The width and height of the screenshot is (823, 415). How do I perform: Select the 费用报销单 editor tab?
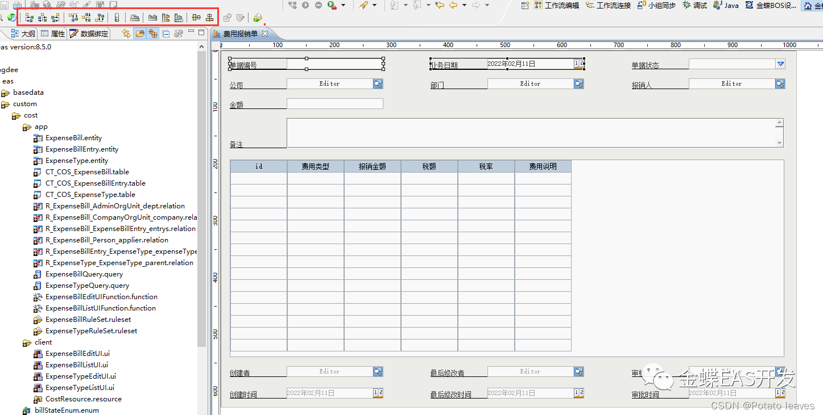pyautogui.click(x=240, y=34)
